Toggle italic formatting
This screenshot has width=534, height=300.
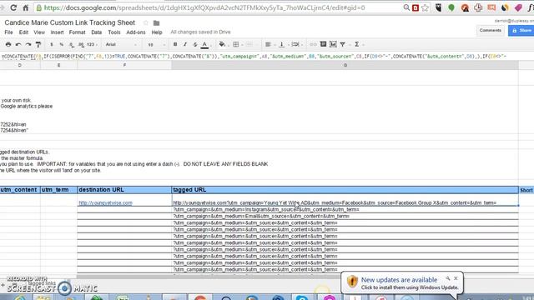tap(185, 44)
